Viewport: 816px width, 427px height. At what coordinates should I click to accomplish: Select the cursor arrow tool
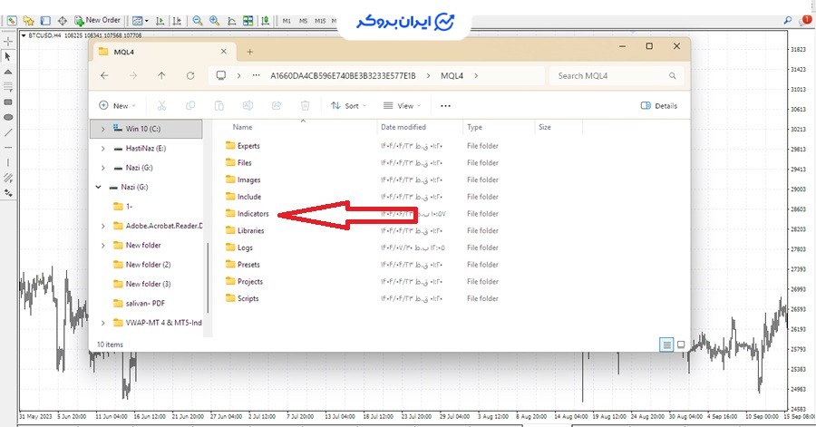[8, 56]
